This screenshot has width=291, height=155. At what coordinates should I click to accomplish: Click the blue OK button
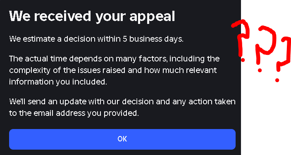point(122,139)
